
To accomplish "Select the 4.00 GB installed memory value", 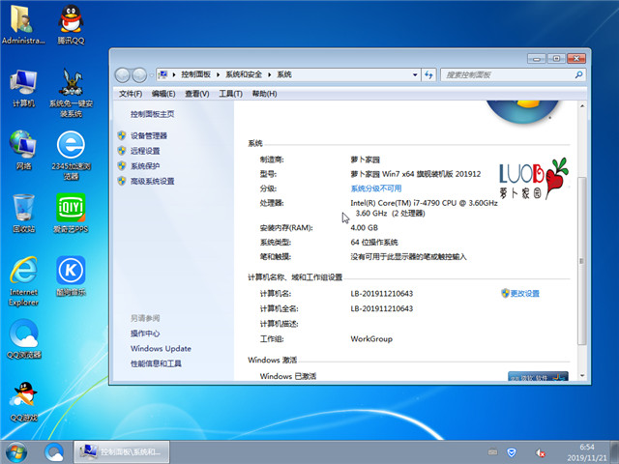I will [x=365, y=228].
